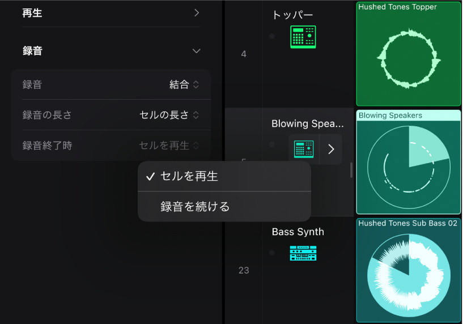
Task: Choose 録音を続ける in the popup menu
Action: pyautogui.click(x=224, y=207)
